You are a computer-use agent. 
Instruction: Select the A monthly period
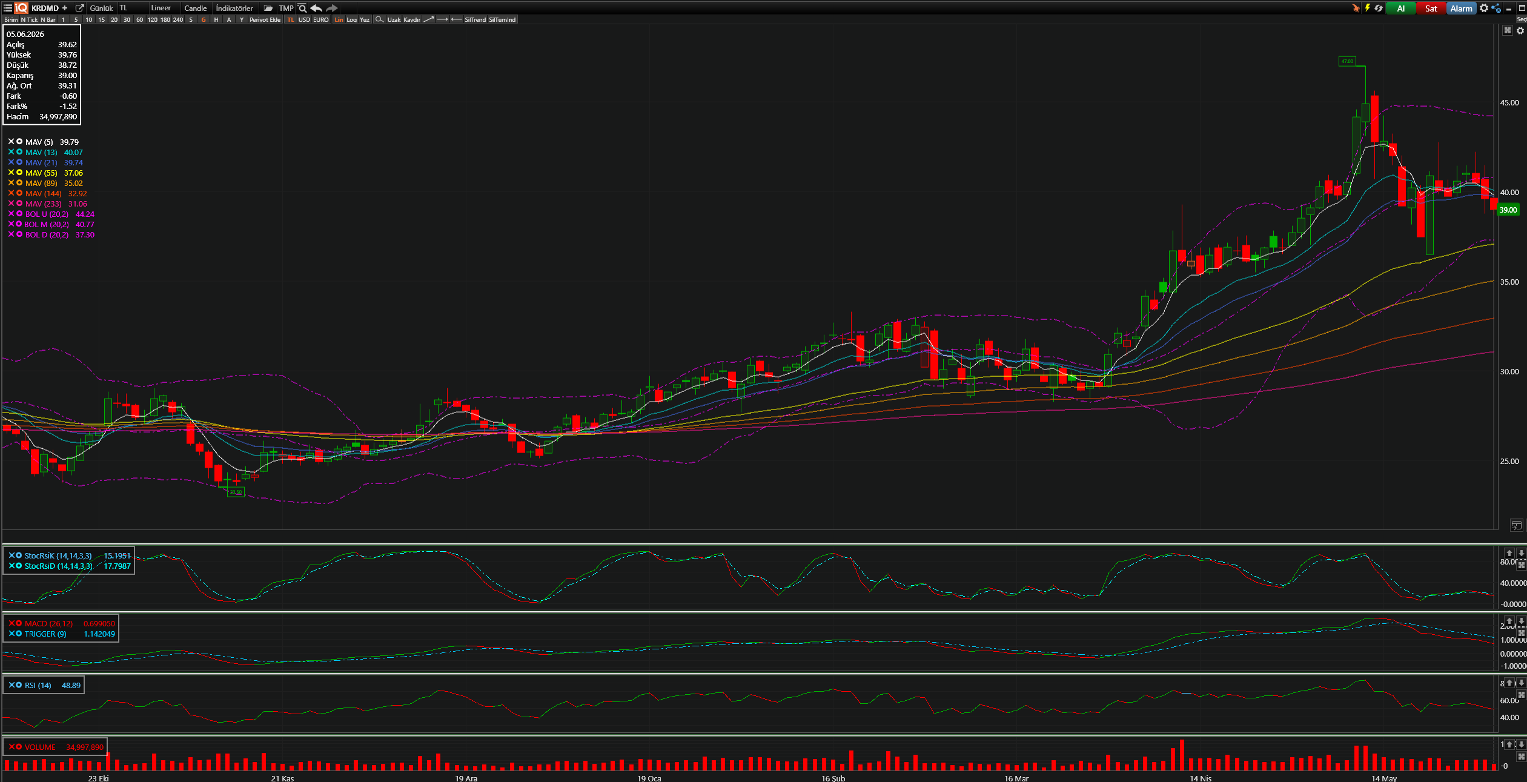click(x=229, y=19)
